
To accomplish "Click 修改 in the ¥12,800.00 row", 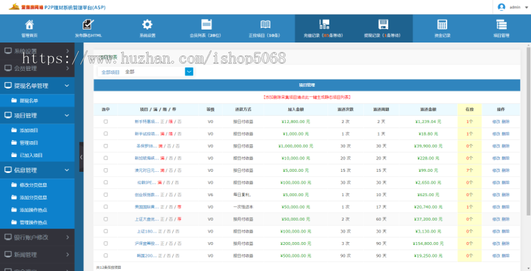I will coord(496,122).
